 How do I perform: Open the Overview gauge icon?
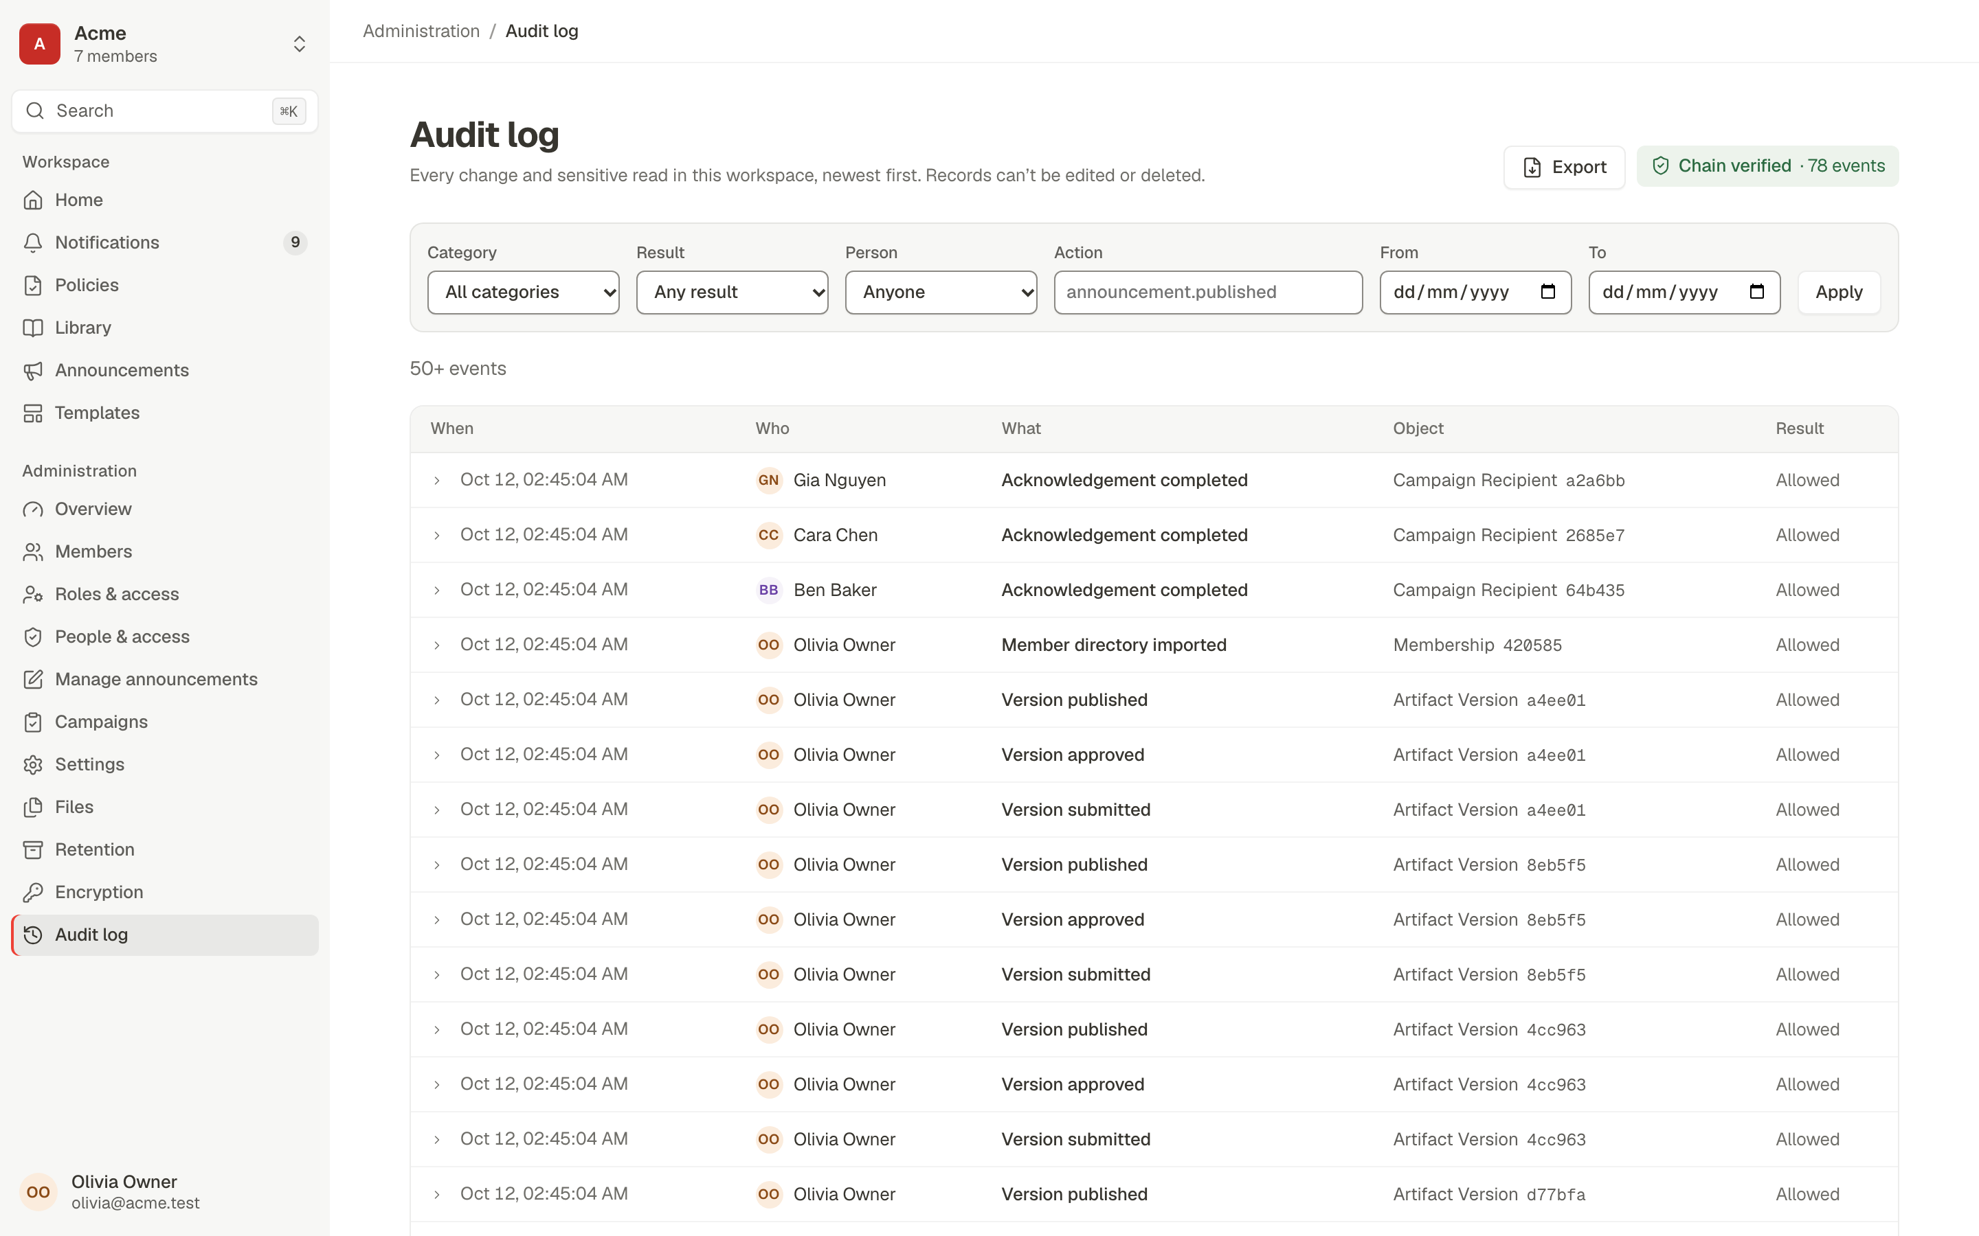[33, 510]
